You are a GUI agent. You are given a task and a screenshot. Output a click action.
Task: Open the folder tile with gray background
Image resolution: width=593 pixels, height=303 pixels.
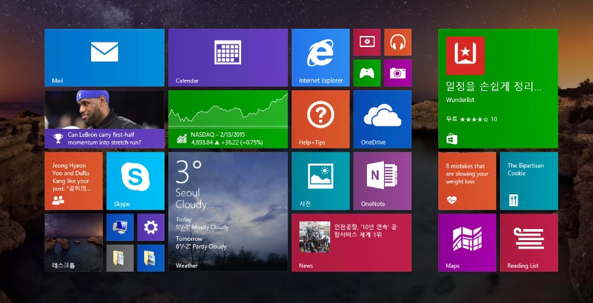click(120, 258)
